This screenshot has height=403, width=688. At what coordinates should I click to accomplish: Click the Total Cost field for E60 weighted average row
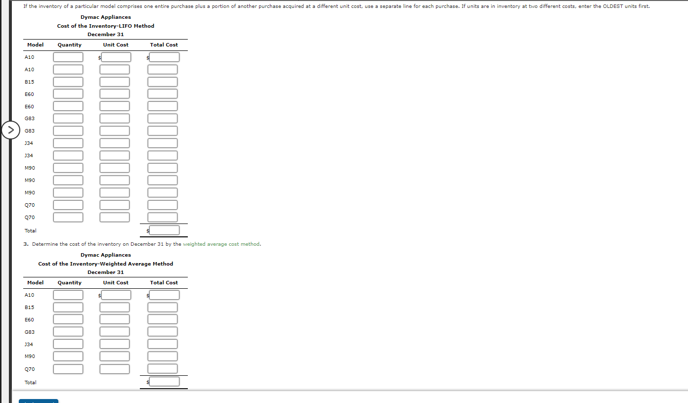[x=162, y=319]
